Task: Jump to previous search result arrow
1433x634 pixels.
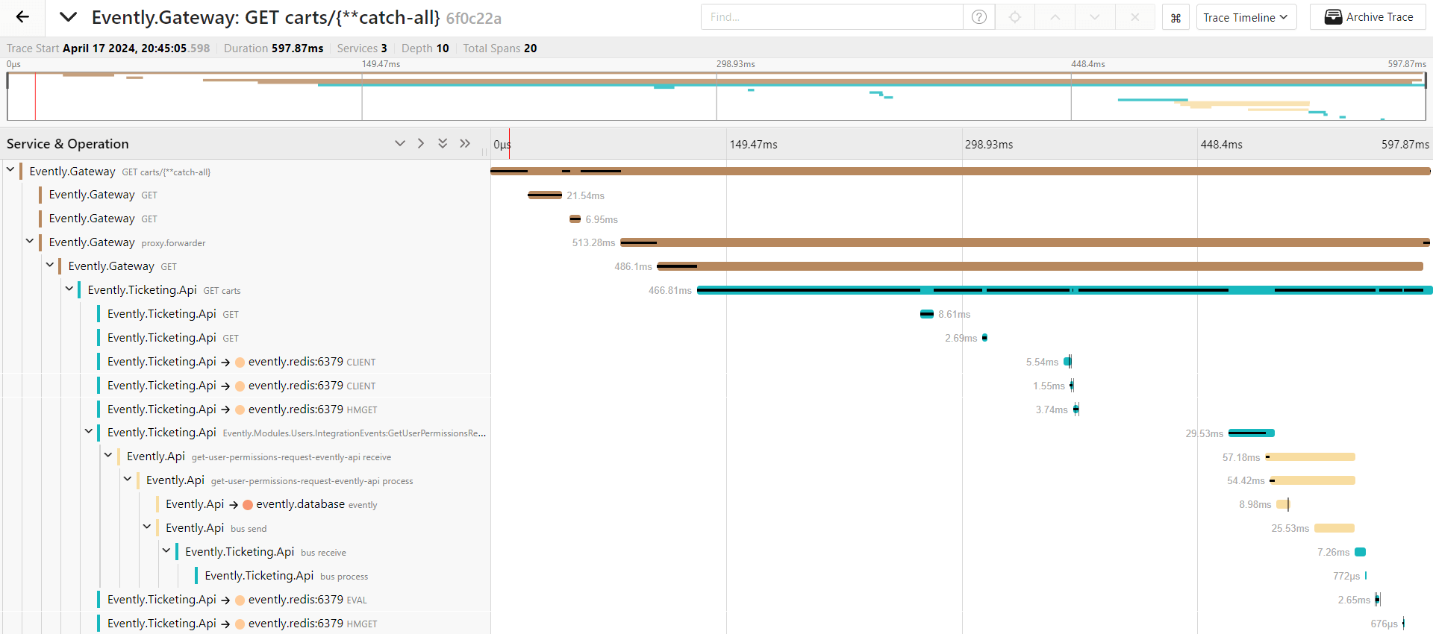Action: [1055, 17]
